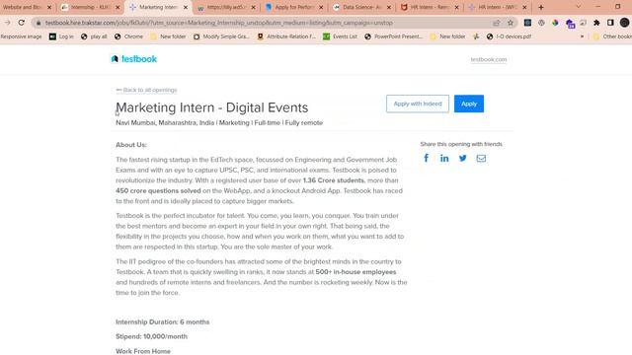The image size is (632, 355).
Task: Open Other bookmarks folder
Action: 612,36
